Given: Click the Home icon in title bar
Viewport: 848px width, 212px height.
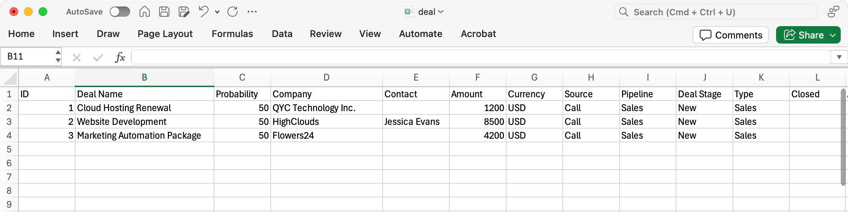Looking at the screenshot, I should [x=144, y=12].
